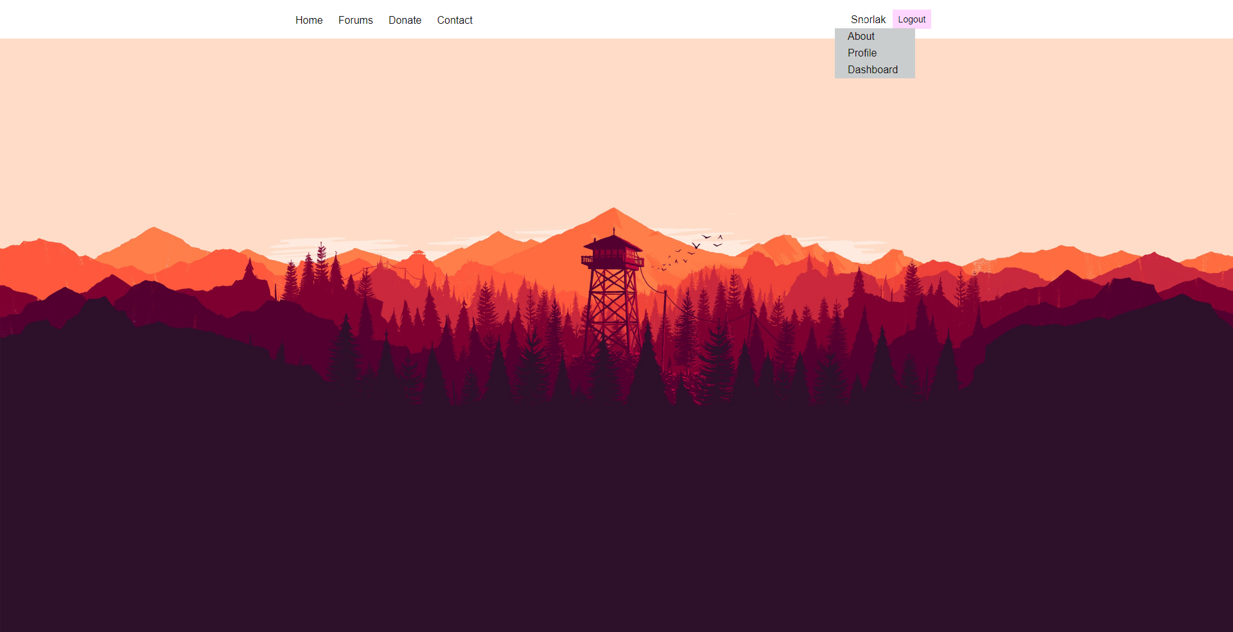The image size is (1233, 632).
Task: Click the Donate navigation link
Action: point(405,20)
